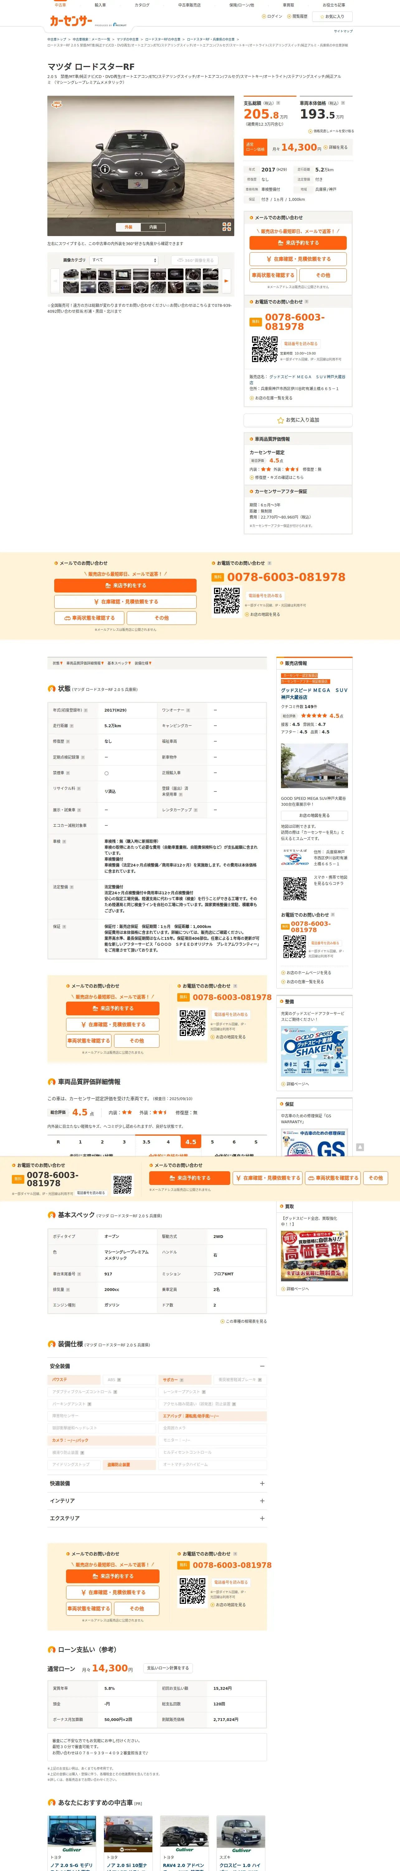The image size is (400, 1871).
Task: Click 電話番号を読み取る in the sidebar
Action: (301, 344)
